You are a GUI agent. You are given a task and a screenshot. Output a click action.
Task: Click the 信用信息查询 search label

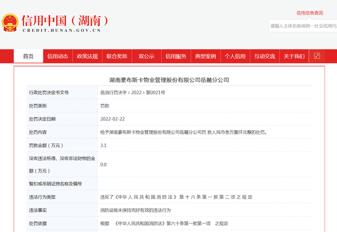(310, 13)
